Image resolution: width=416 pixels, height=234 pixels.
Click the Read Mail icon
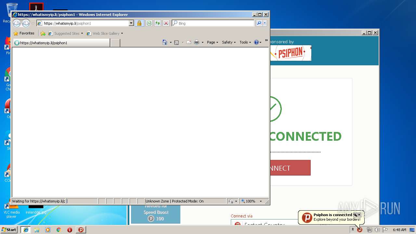[x=188, y=42]
